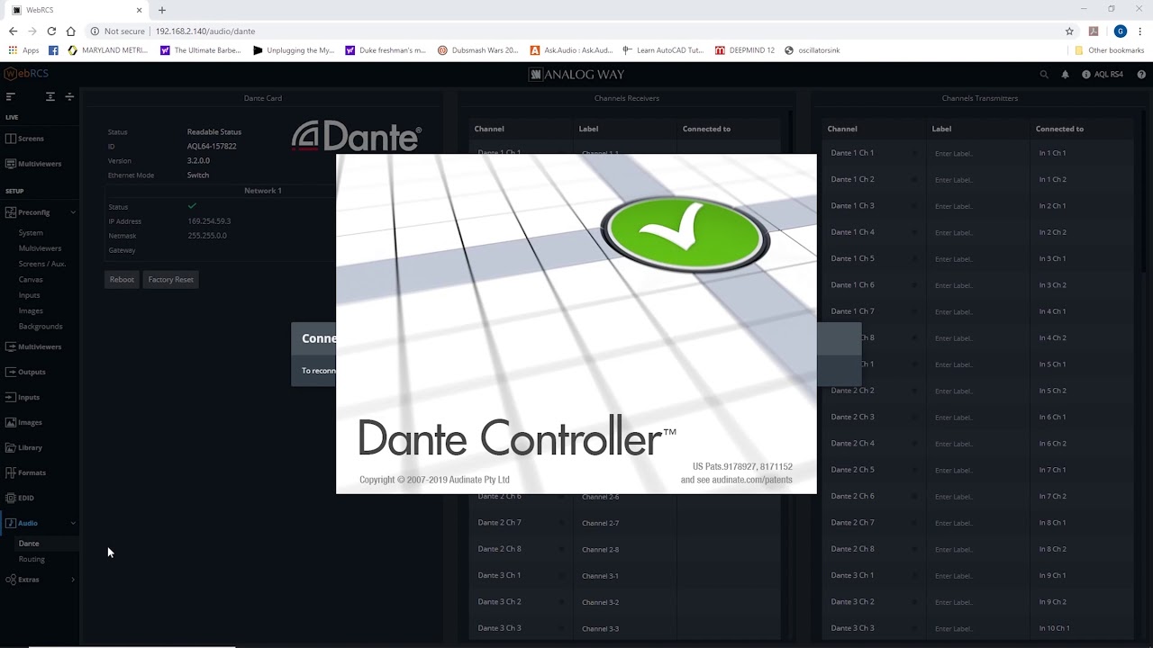Open the Outputs setup page
The image size is (1153, 648).
[x=25, y=372]
